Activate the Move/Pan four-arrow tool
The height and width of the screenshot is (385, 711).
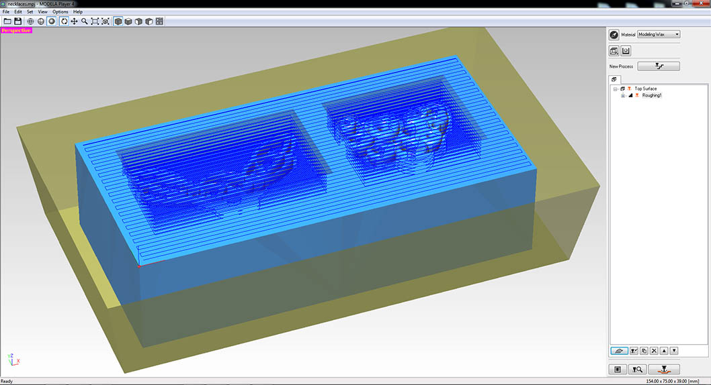pyautogui.click(x=74, y=21)
